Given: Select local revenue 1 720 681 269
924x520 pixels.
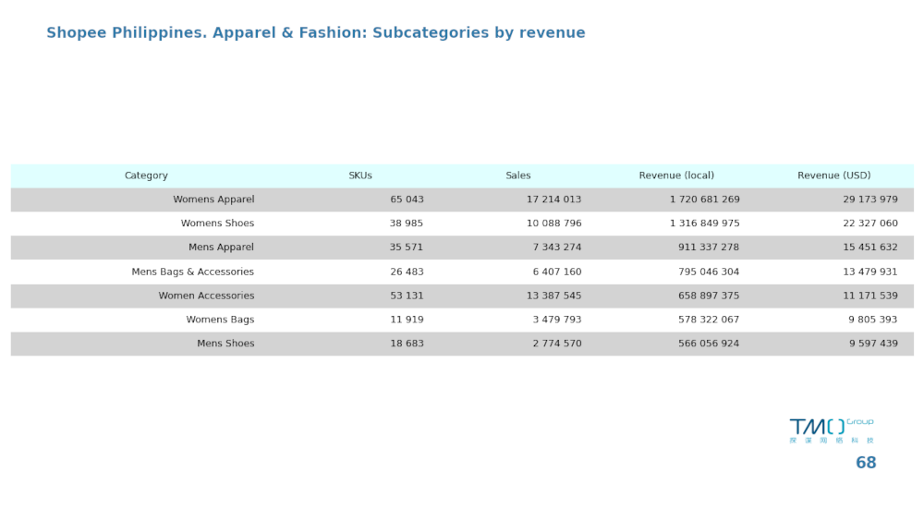Looking at the screenshot, I should coord(704,200).
